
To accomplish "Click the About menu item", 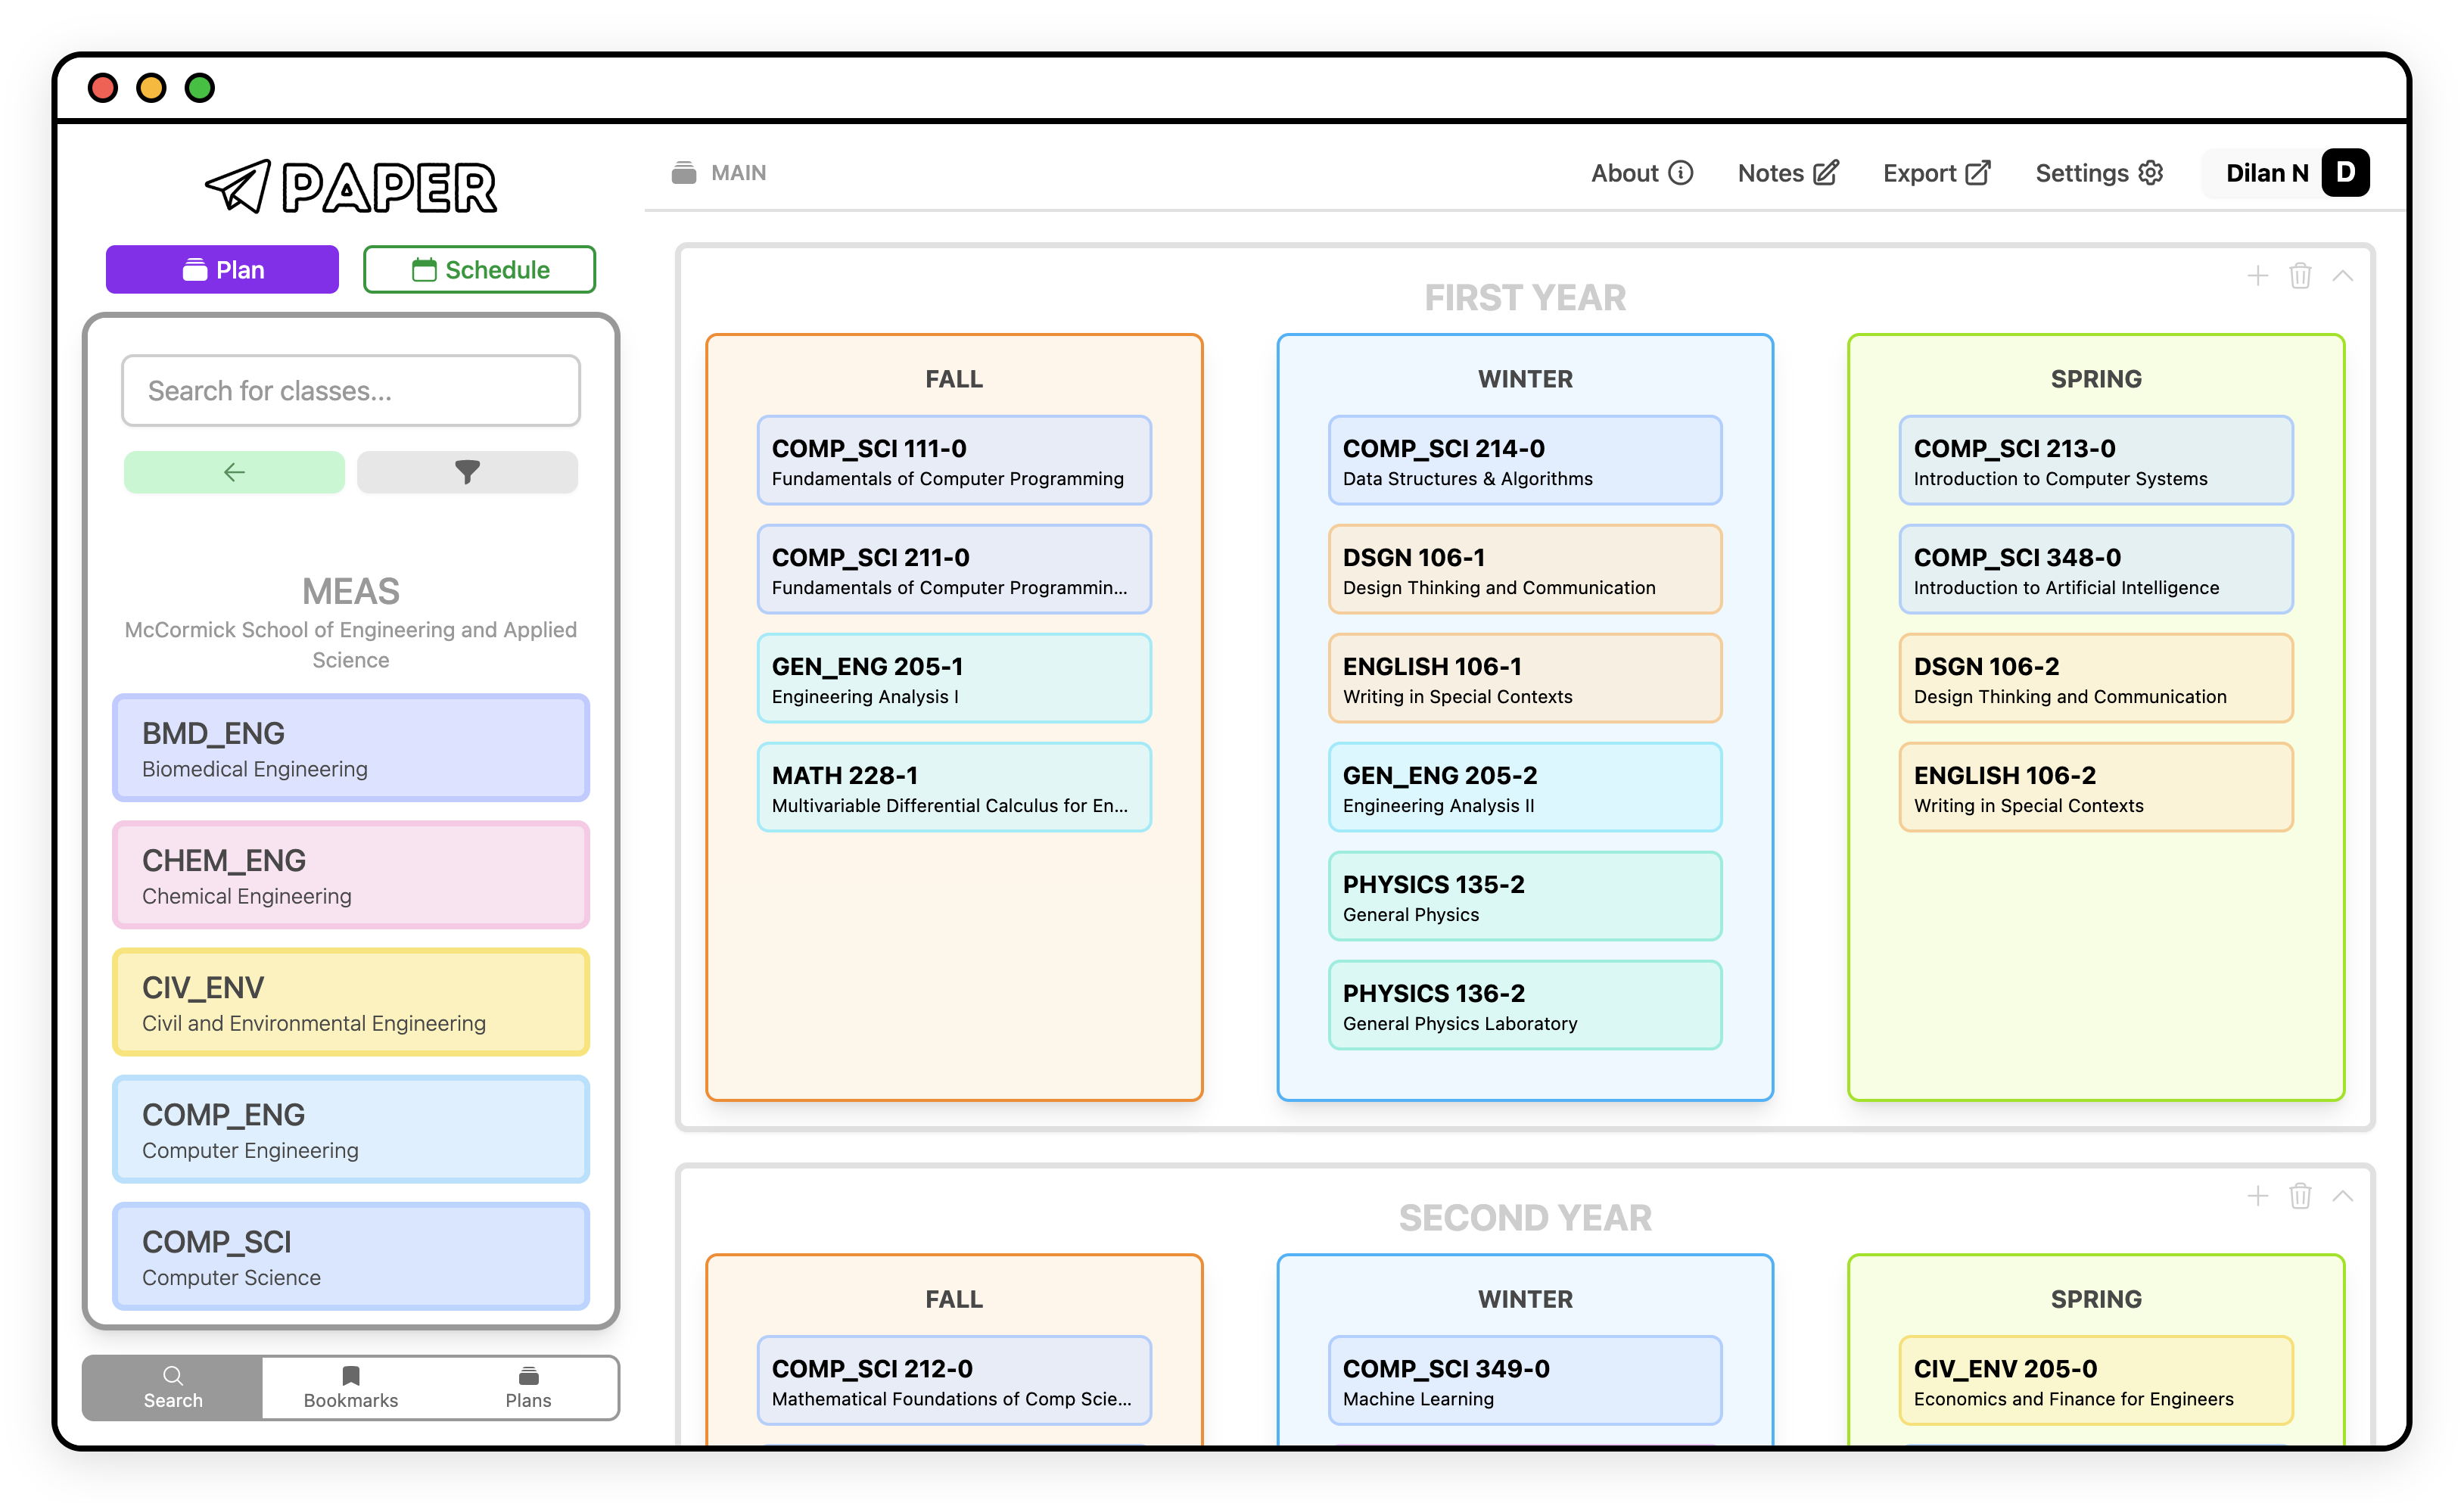I will pyautogui.click(x=1642, y=173).
